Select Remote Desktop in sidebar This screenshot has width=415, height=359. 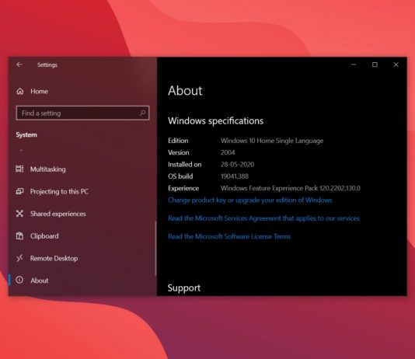coord(54,258)
